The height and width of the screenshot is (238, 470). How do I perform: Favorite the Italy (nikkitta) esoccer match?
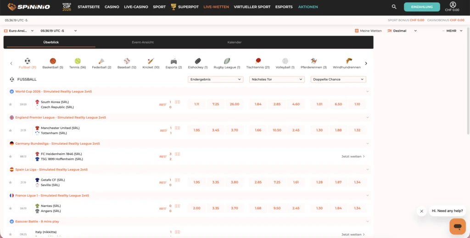11,234
